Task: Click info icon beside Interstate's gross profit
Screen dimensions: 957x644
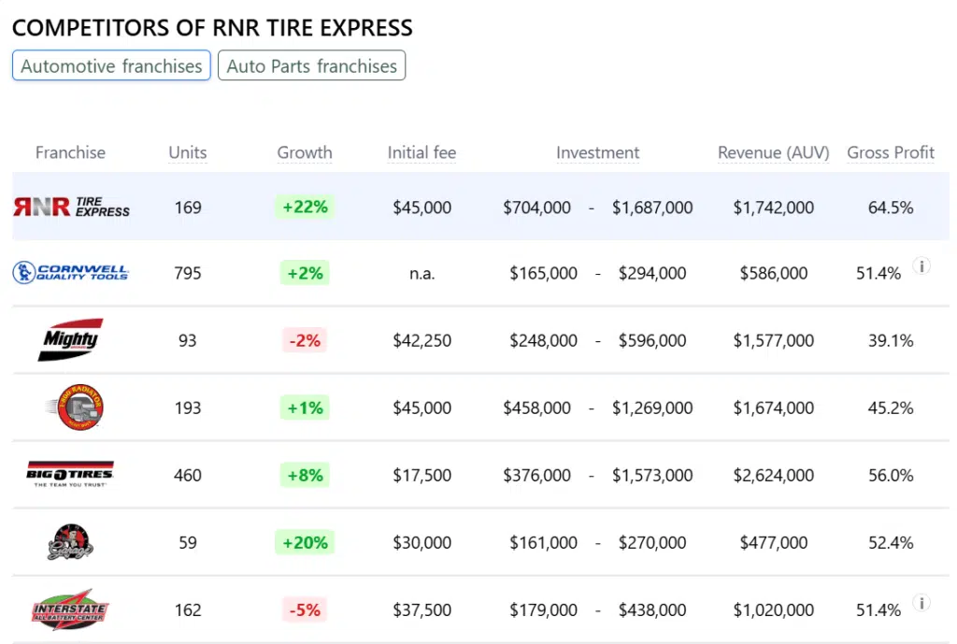Action: [x=921, y=603]
